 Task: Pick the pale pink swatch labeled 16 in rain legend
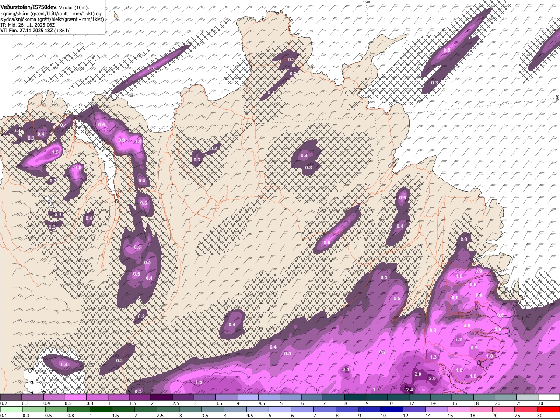[458, 409]
